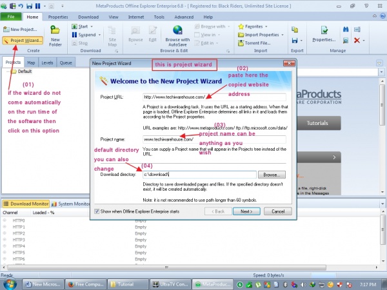Image resolution: width=387 pixels, height=290 pixels.
Task: Open quick access toolbar customize arrow
Action: (x=63, y=6)
